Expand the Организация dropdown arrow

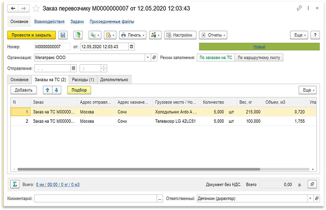(x=147, y=57)
